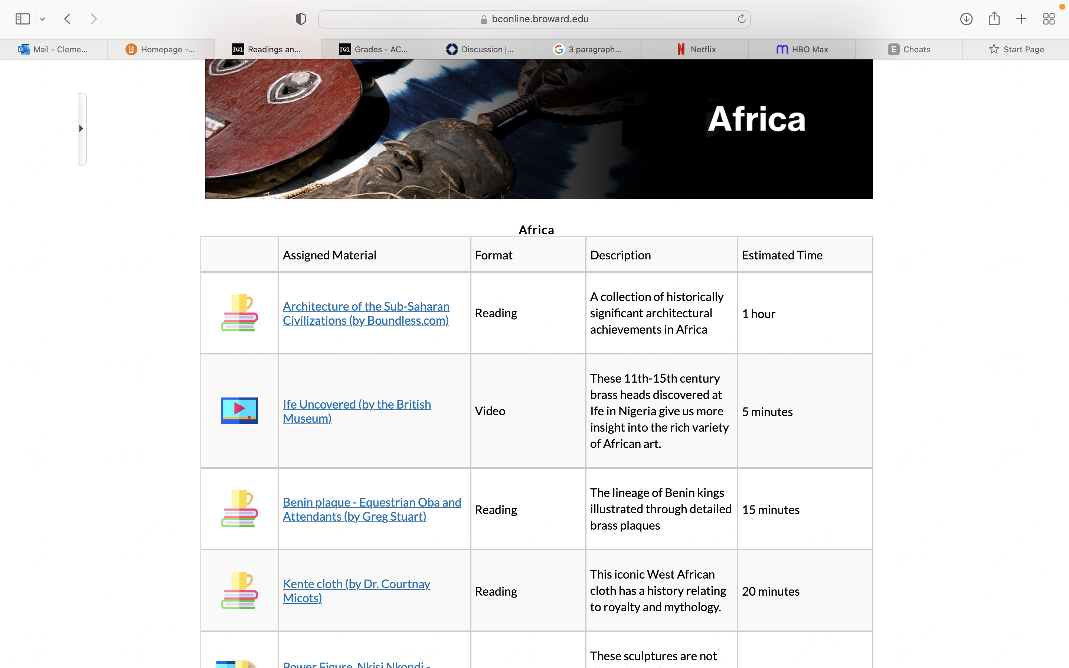Show the Safari downloads list
The width and height of the screenshot is (1069, 668).
[x=966, y=19]
